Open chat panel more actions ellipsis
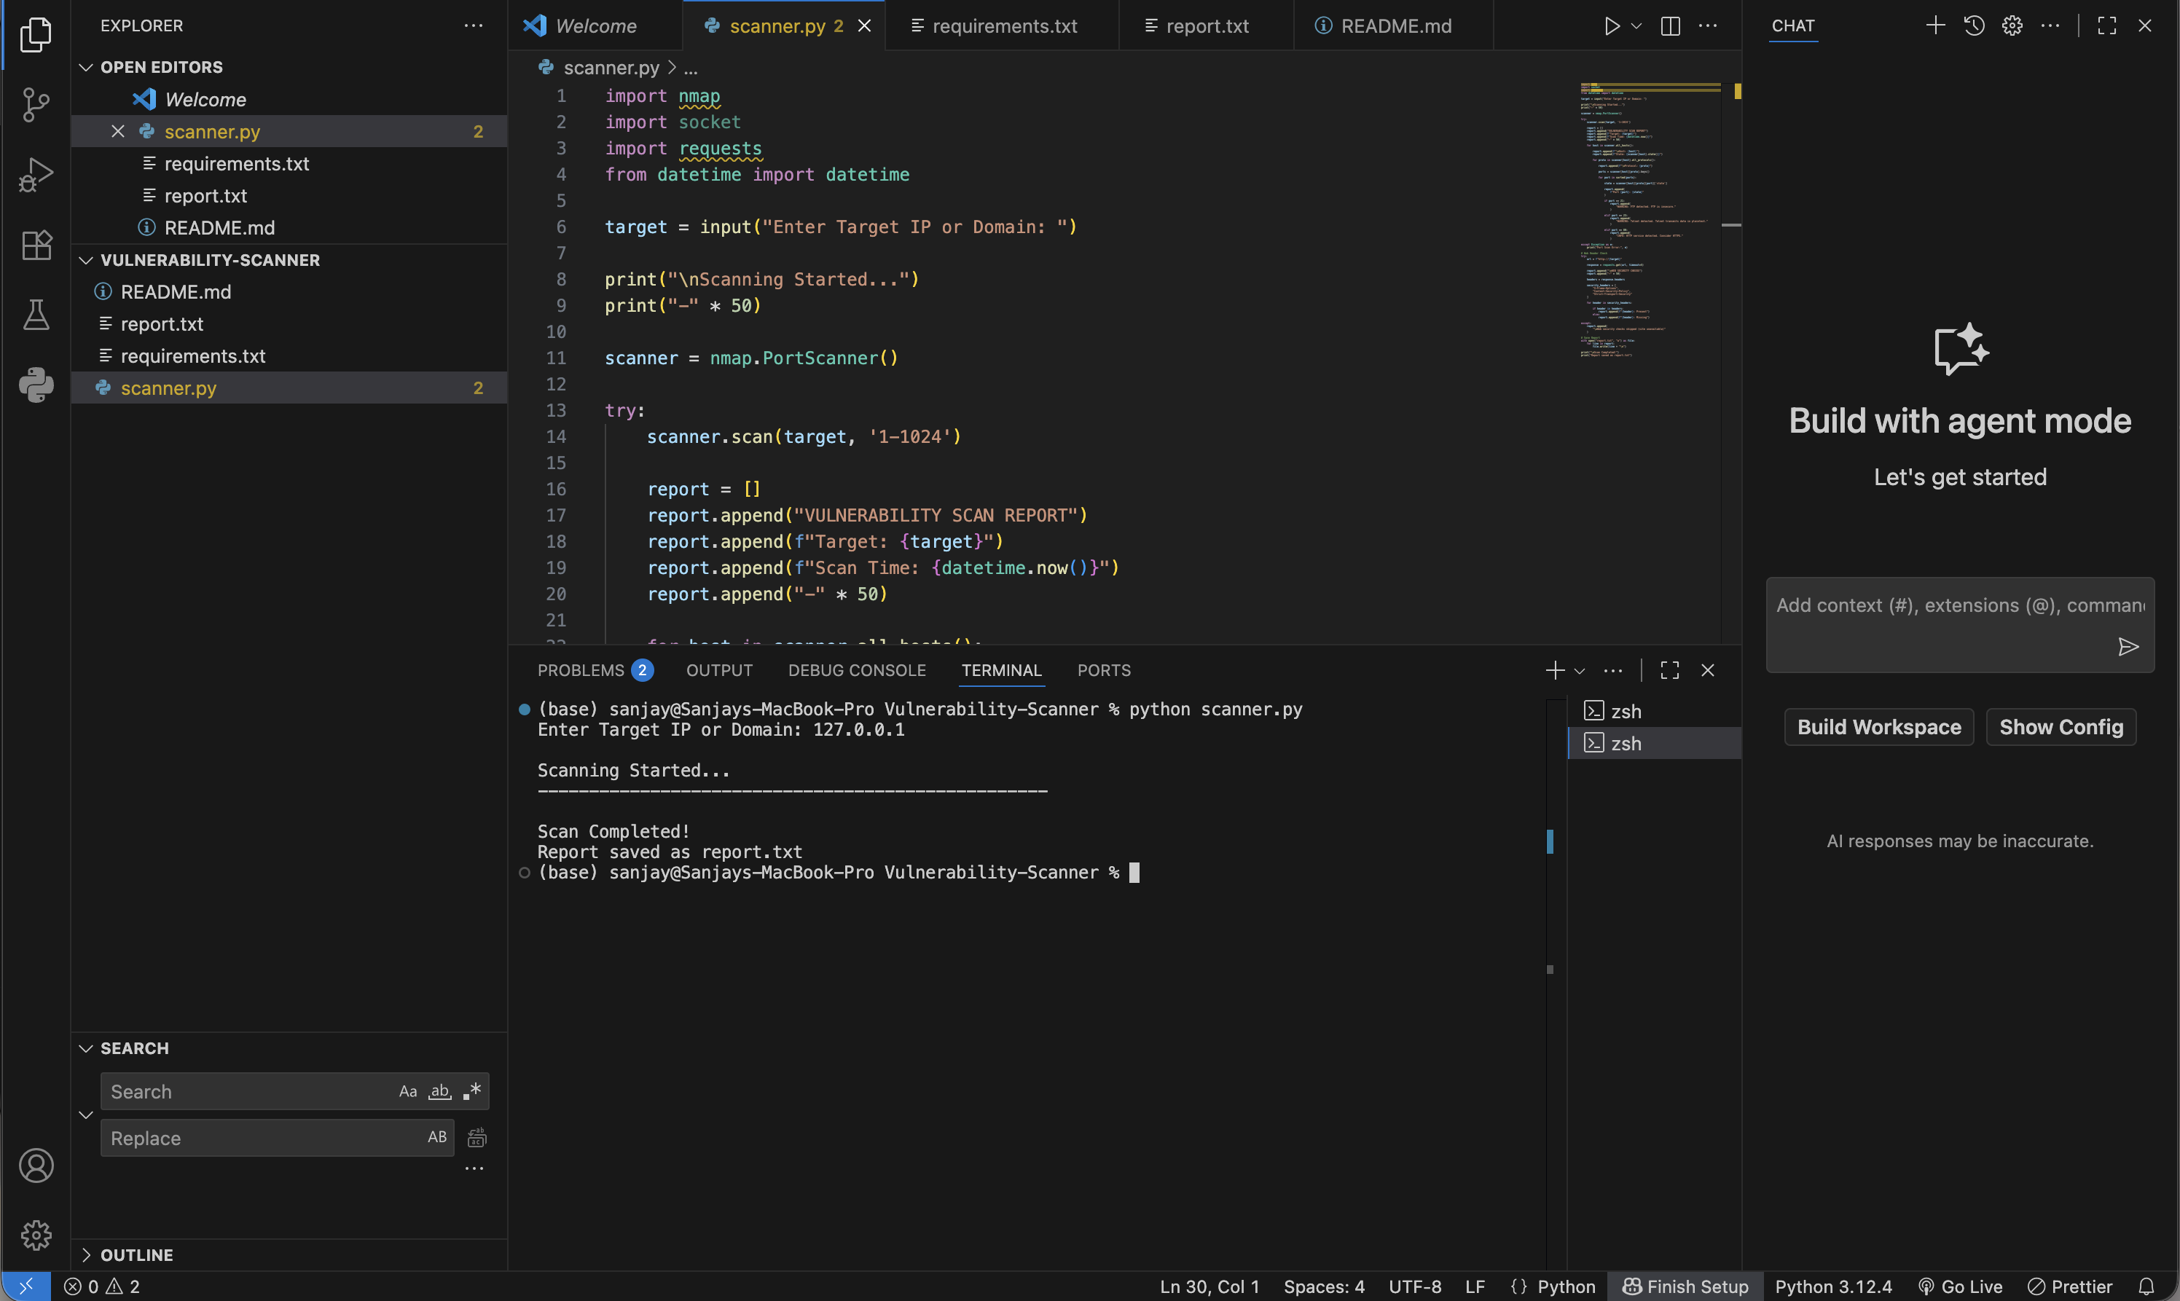This screenshot has height=1301, width=2180. point(2050,25)
